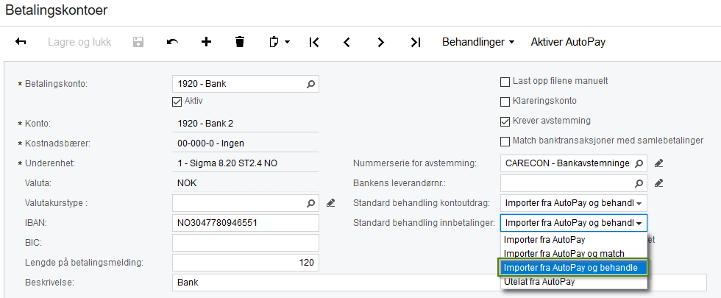The height and width of the screenshot is (298, 721).
Task: Select Importer fra AutoPay option
Action: pyautogui.click(x=573, y=240)
